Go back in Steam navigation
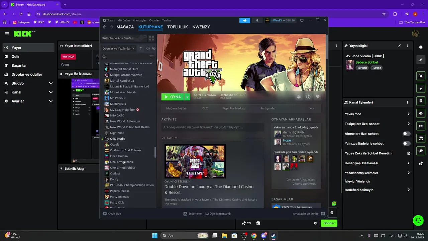 (x=105, y=27)
